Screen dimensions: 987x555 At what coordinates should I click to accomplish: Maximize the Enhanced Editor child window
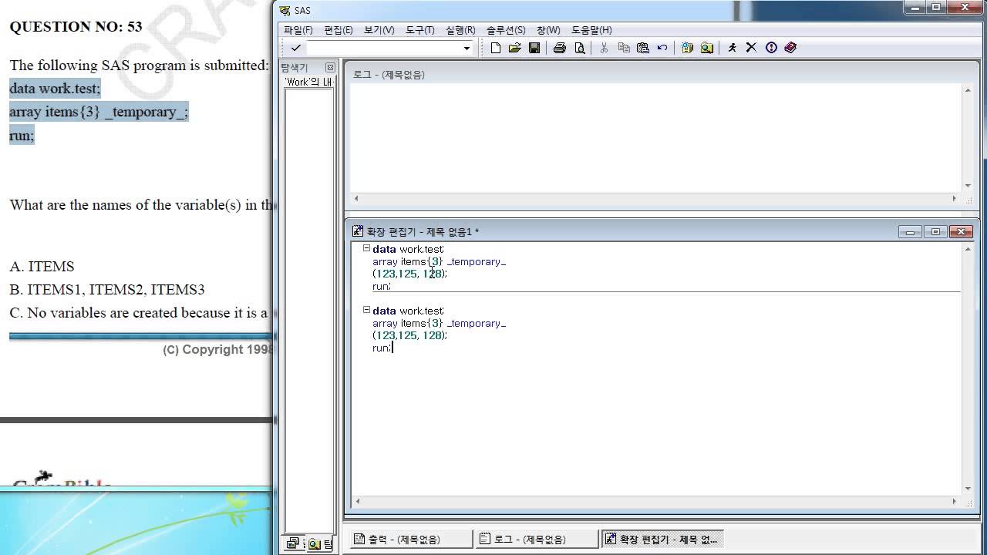click(935, 231)
